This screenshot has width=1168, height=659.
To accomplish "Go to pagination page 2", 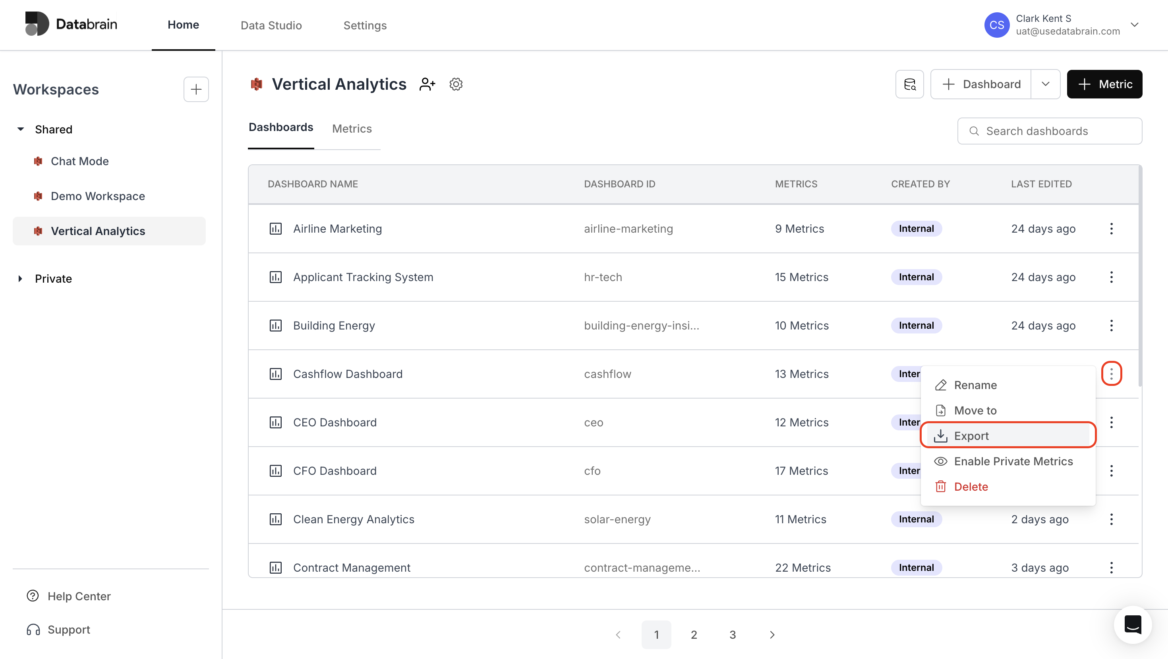I will point(694,634).
